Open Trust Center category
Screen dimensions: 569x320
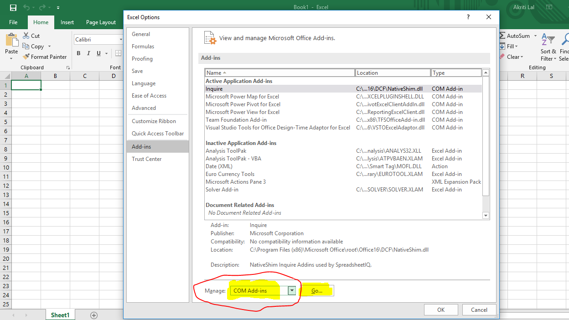point(157,159)
